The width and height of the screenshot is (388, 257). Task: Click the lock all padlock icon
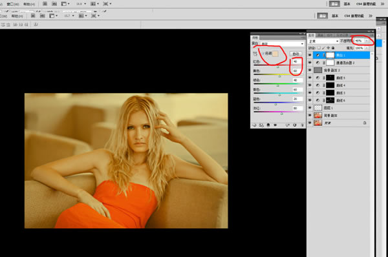pos(333,48)
